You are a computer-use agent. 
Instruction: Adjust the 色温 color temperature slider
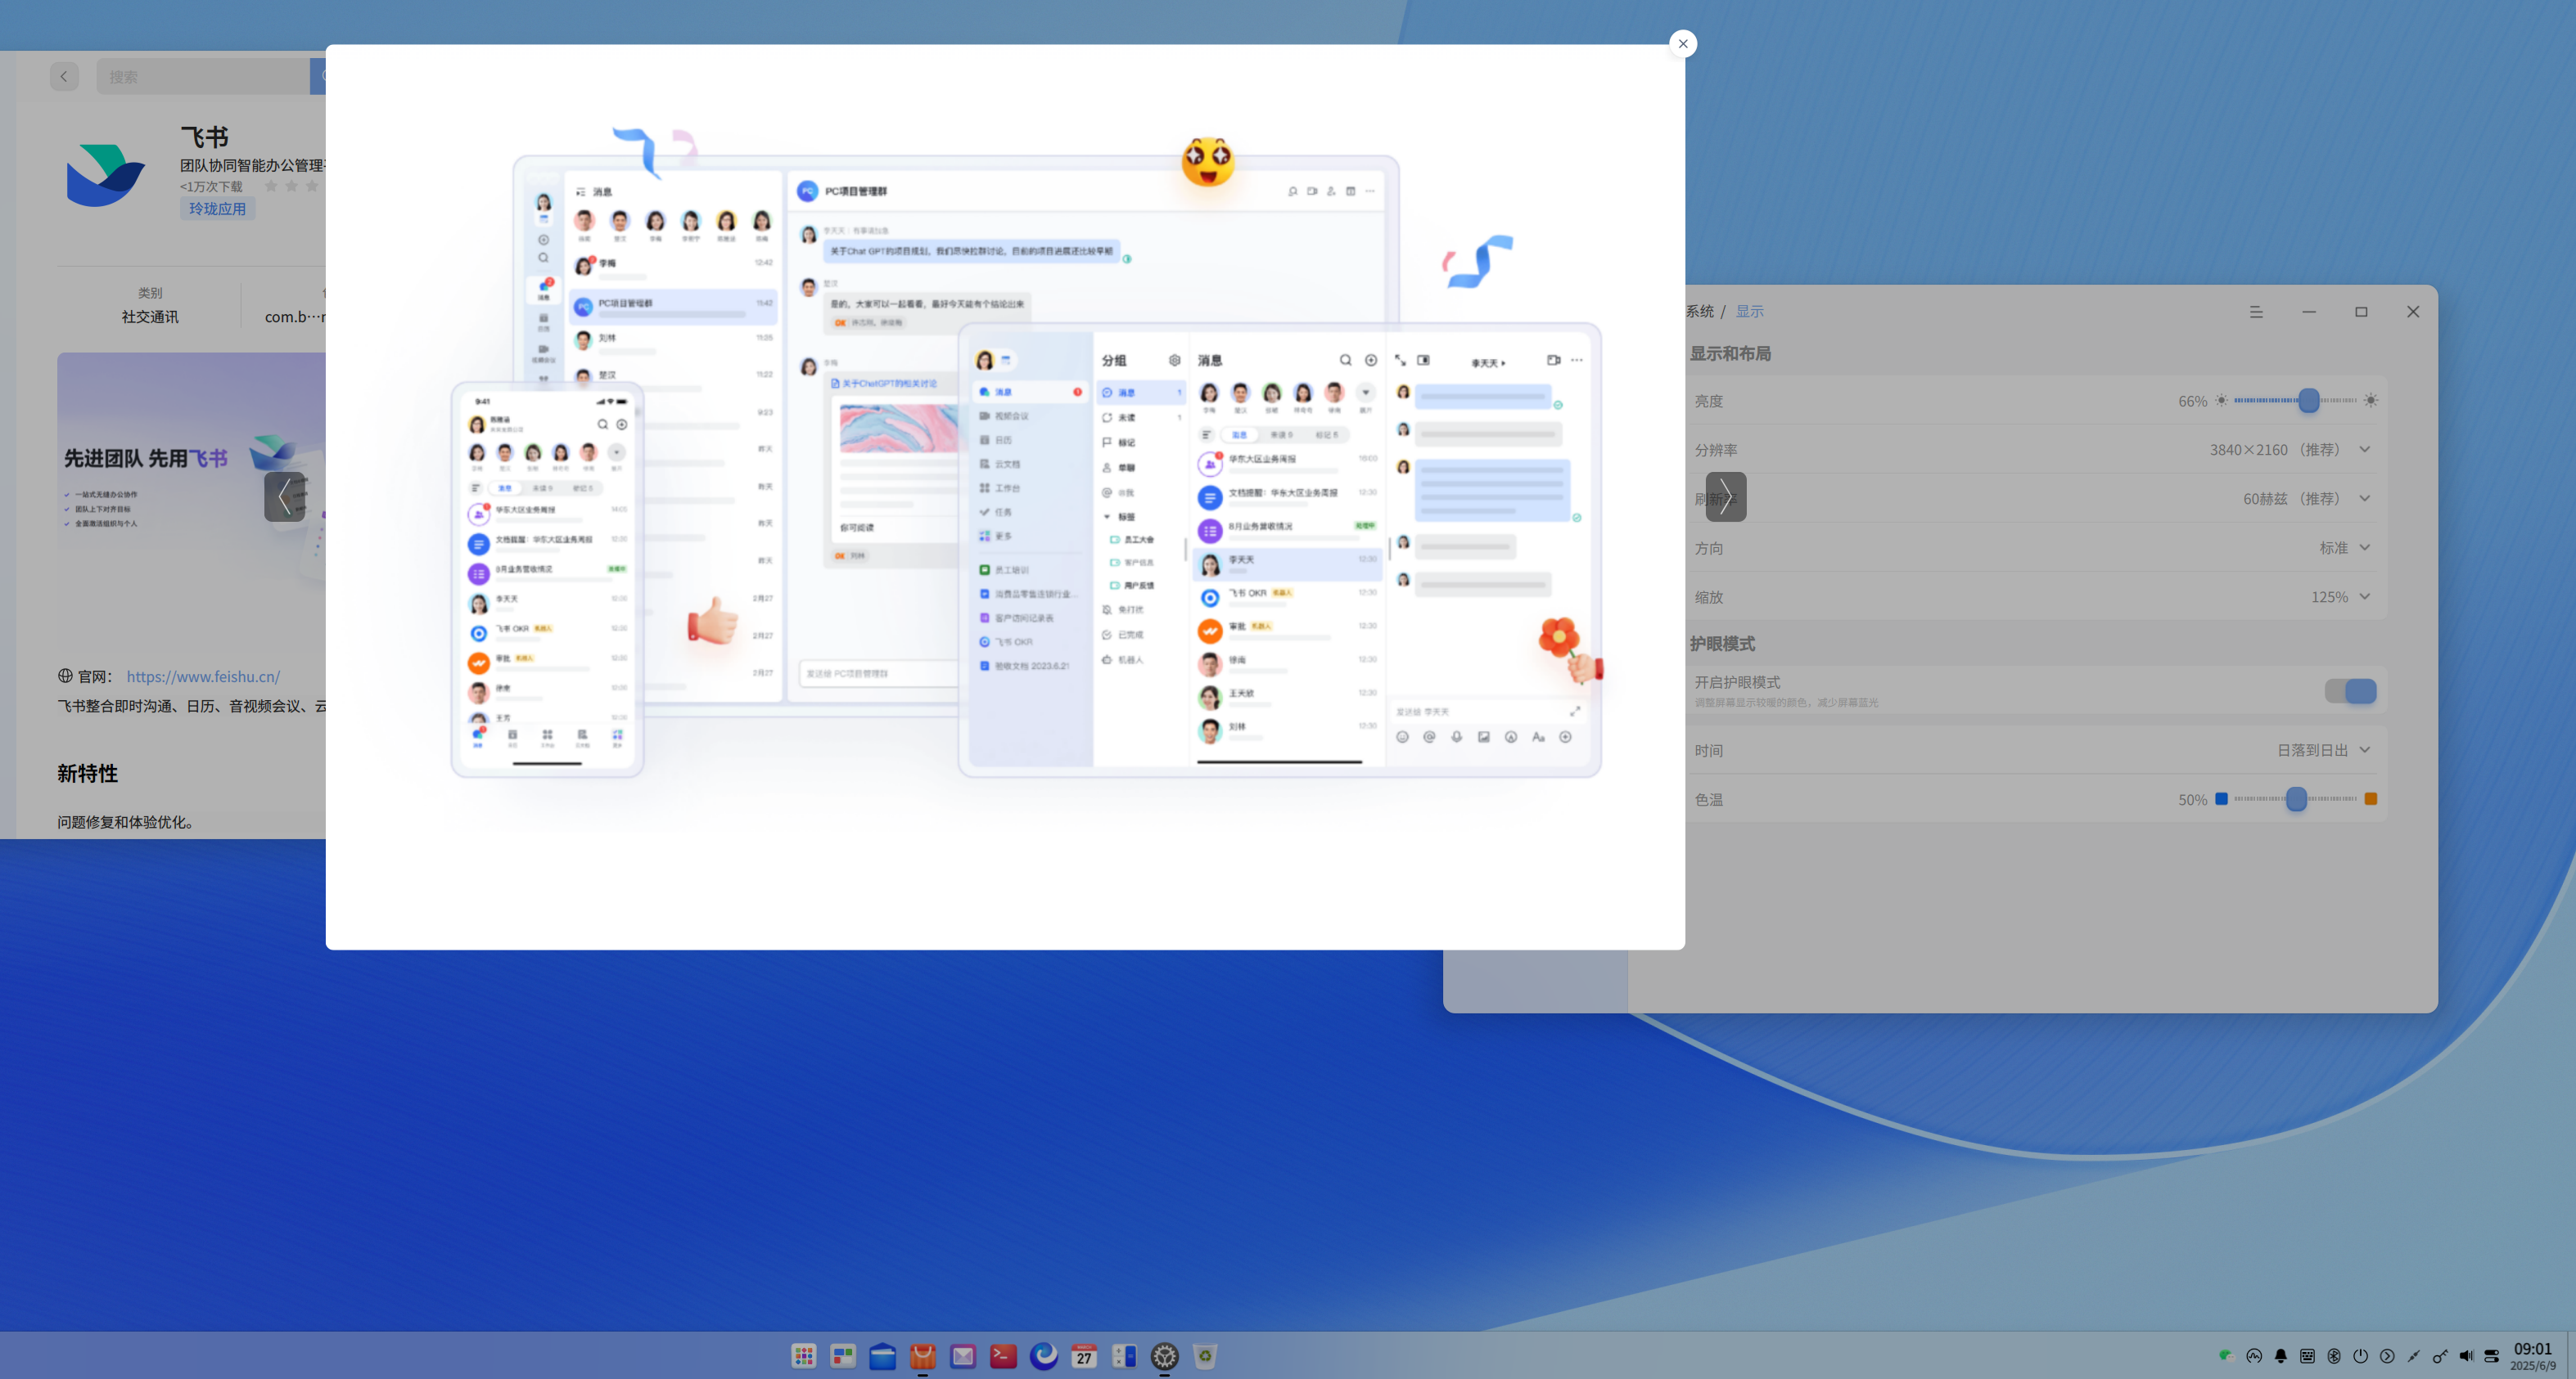pyautogui.click(x=2295, y=799)
